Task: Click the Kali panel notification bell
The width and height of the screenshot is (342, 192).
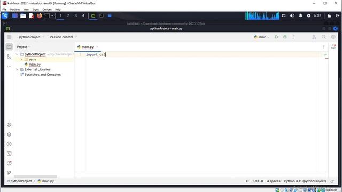Action: (x=300, y=15)
